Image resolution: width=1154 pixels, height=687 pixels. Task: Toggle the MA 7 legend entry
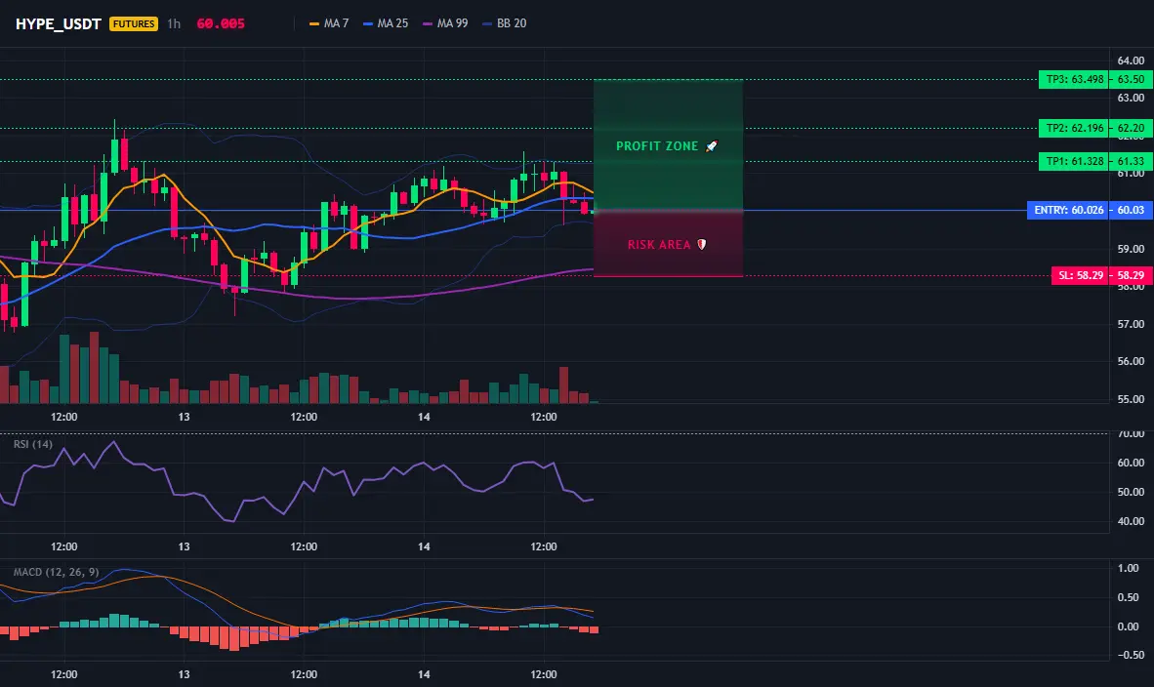329,23
